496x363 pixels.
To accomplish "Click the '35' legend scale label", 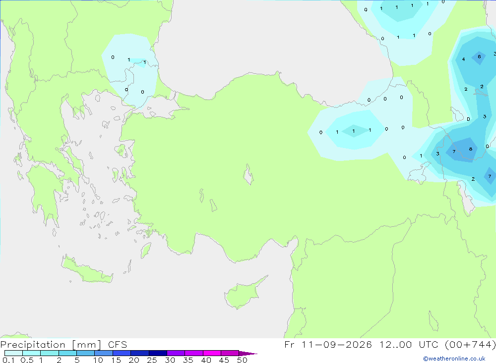I will tap(188, 360).
